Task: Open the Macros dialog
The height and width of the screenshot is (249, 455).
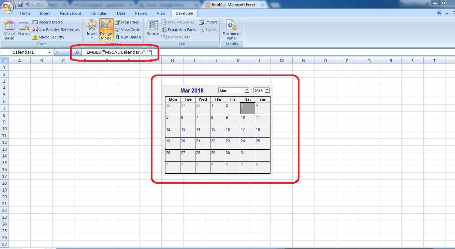Action: pyautogui.click(x=24, y=30)
